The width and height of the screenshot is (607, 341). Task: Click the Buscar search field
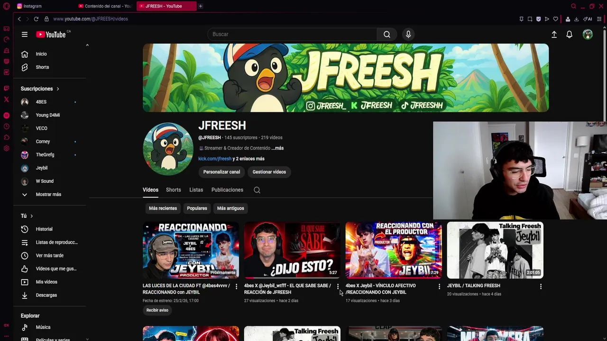tap(292, 34)
